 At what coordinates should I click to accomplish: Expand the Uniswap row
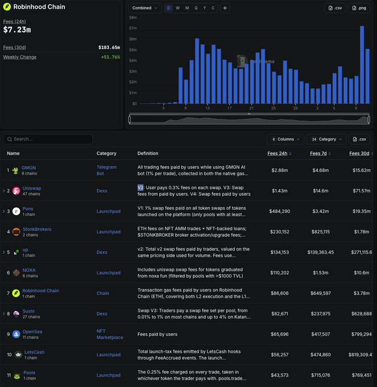4,191
